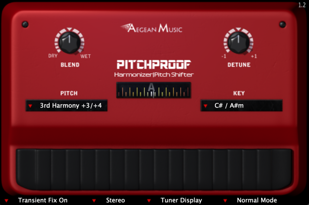This screenshot has width=309, height=205.
Task: Click the Aegean Music logo
Action: tap(151, 28)
